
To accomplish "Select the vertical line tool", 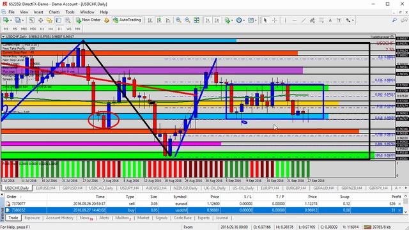I will tap(286, 20).
